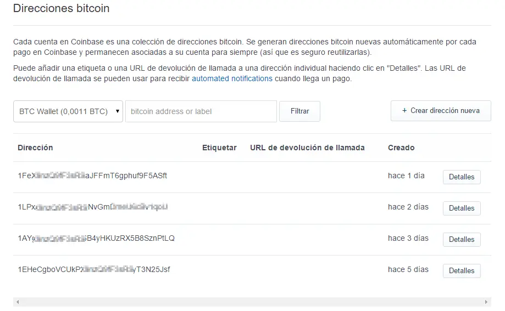Click the Creado column header

[401, 148]
